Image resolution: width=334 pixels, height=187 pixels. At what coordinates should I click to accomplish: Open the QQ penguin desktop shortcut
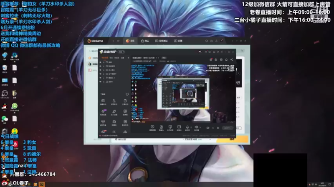click(5, 107)
